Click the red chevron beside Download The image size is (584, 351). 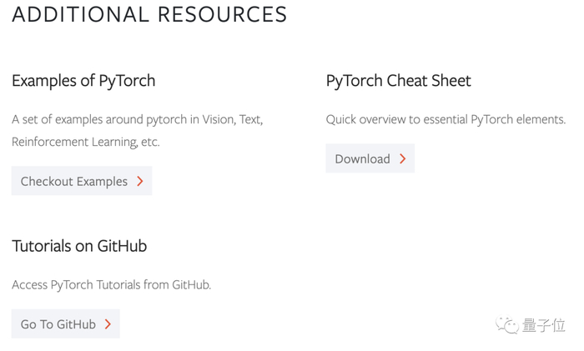(402, 158)
